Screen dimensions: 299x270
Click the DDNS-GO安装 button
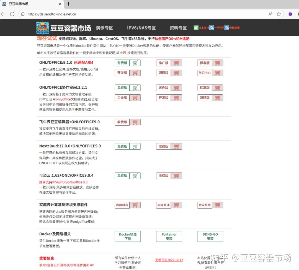pyautogui.click(x=210, y=237)
